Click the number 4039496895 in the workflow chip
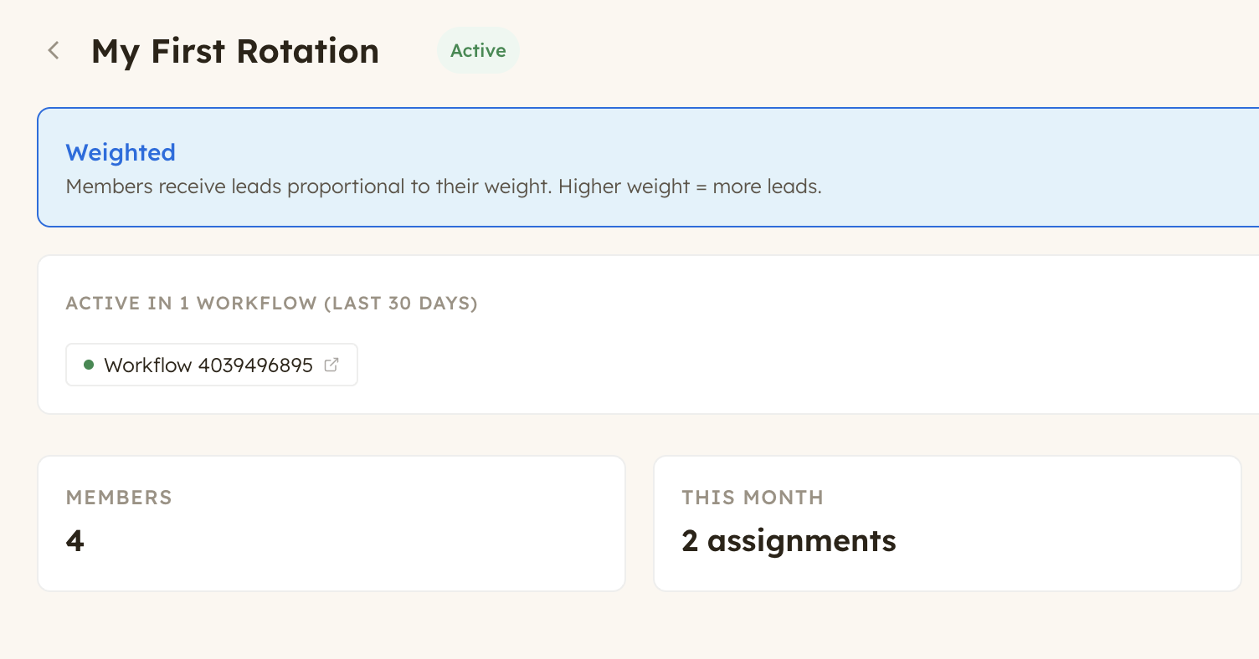Image resolution: width=1259 pixels, height=659 pixels. tap(255, 365)
